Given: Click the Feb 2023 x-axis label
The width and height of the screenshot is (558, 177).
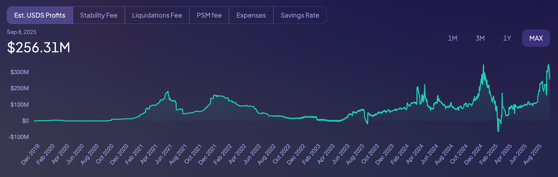Looking at the screenshot, I should (x=311, y=154).
